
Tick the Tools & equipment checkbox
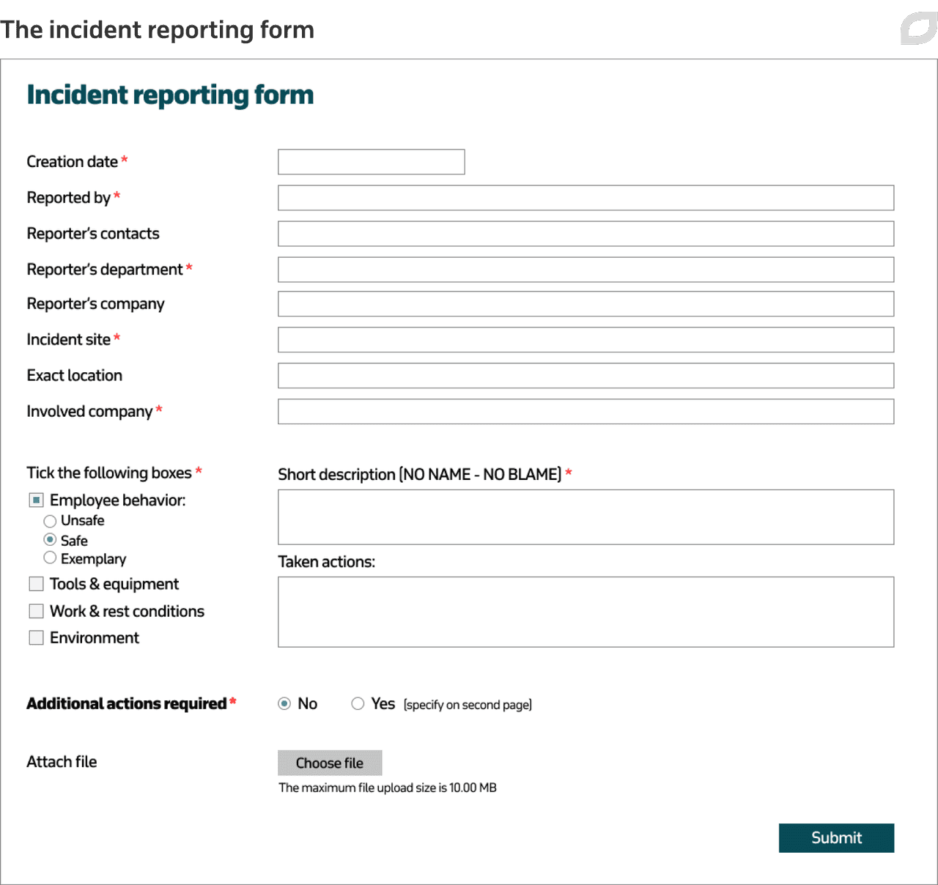click(x=36, y=583)
